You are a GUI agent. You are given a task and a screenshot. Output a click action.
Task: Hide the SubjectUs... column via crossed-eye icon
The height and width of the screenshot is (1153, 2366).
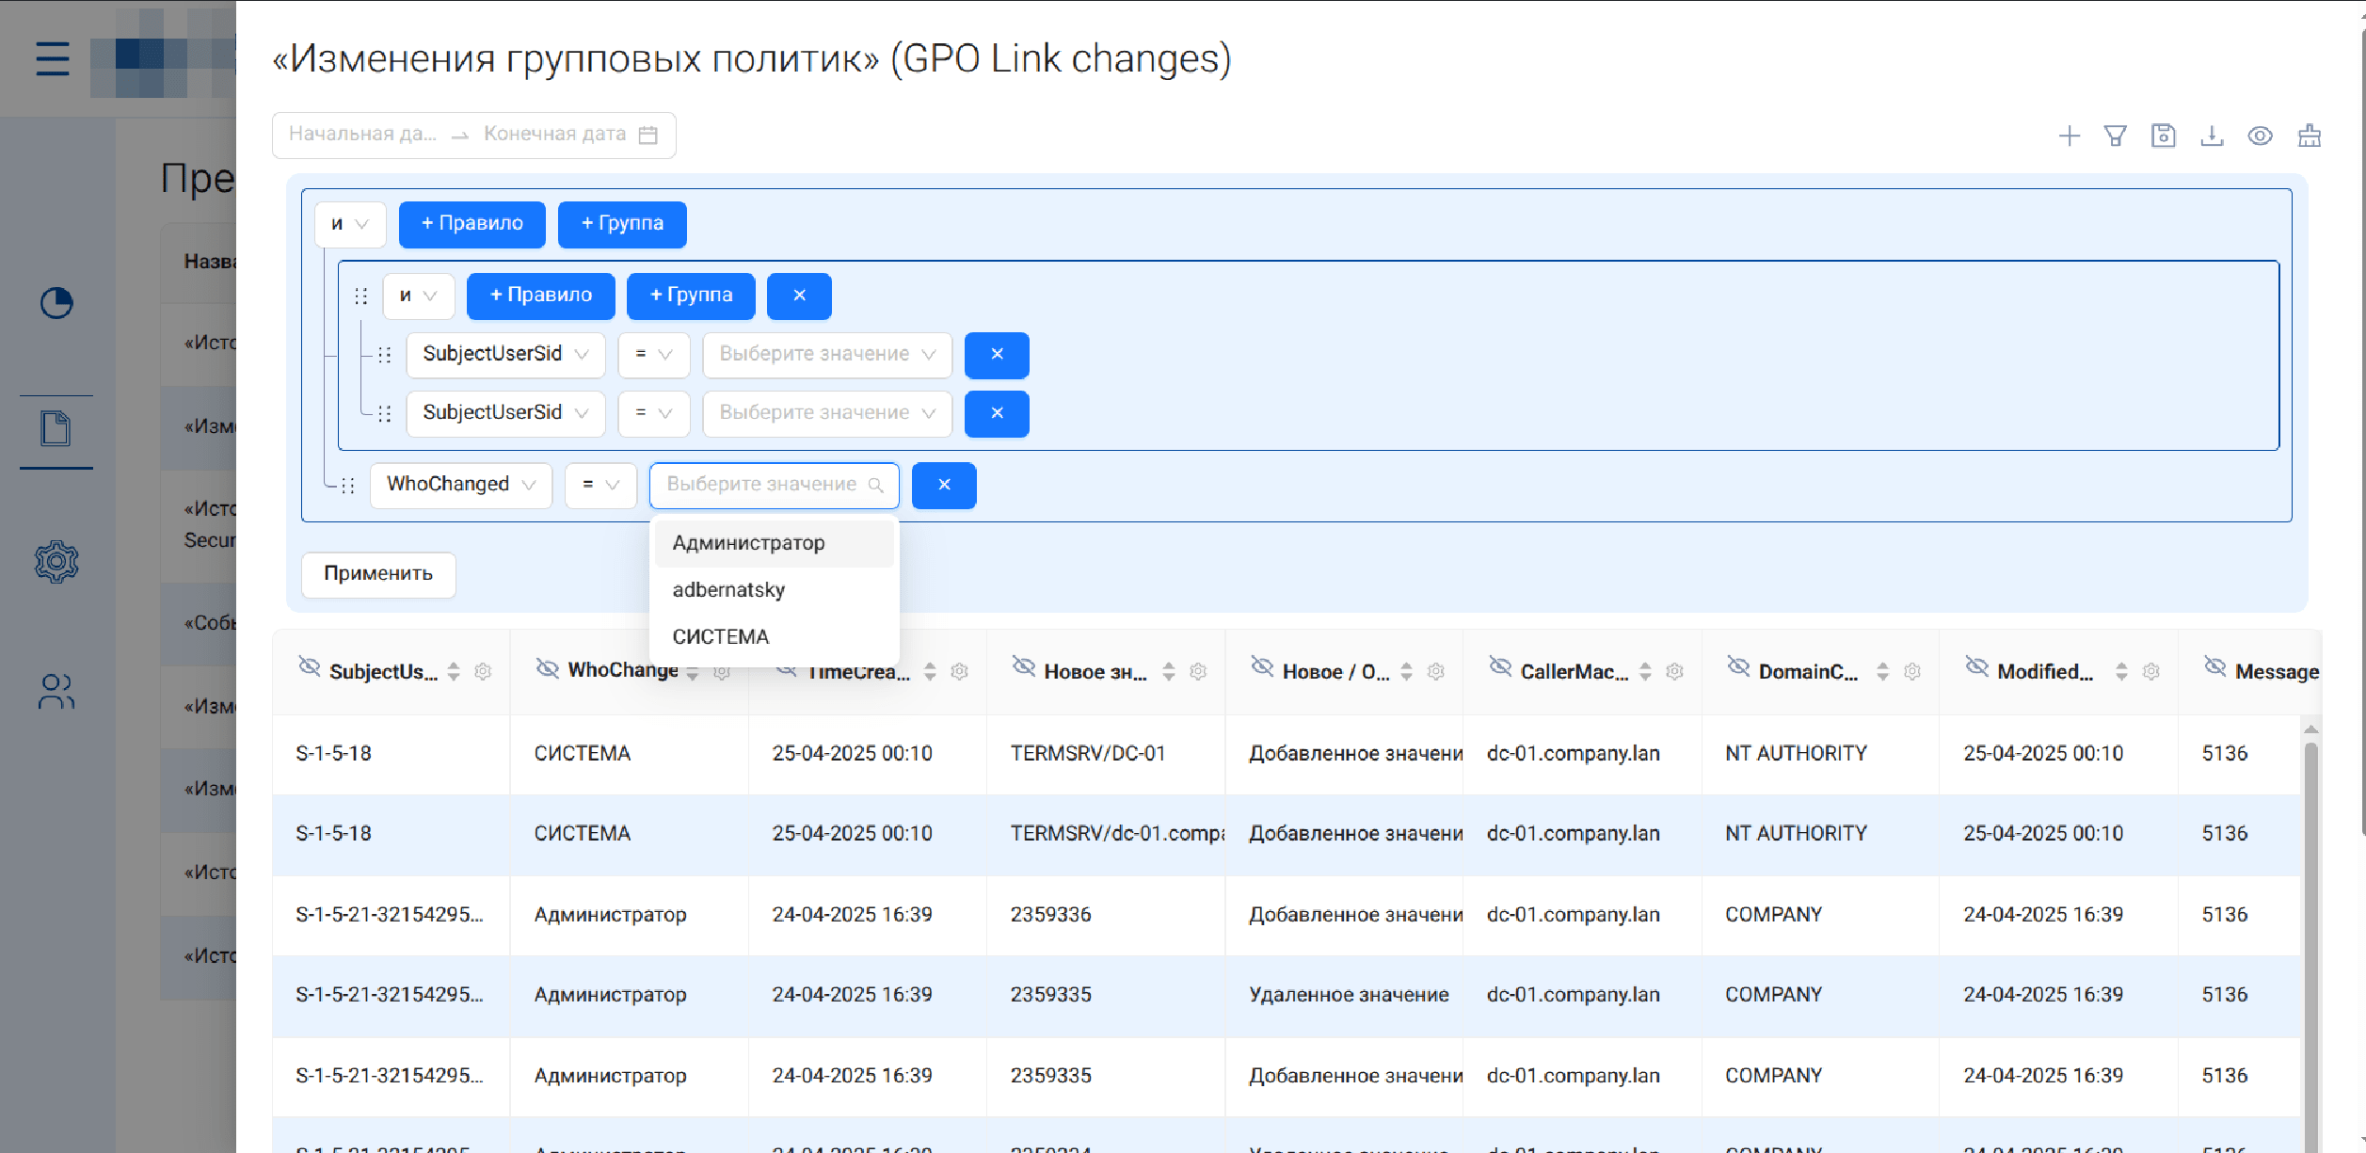click(x=309, y=667)
